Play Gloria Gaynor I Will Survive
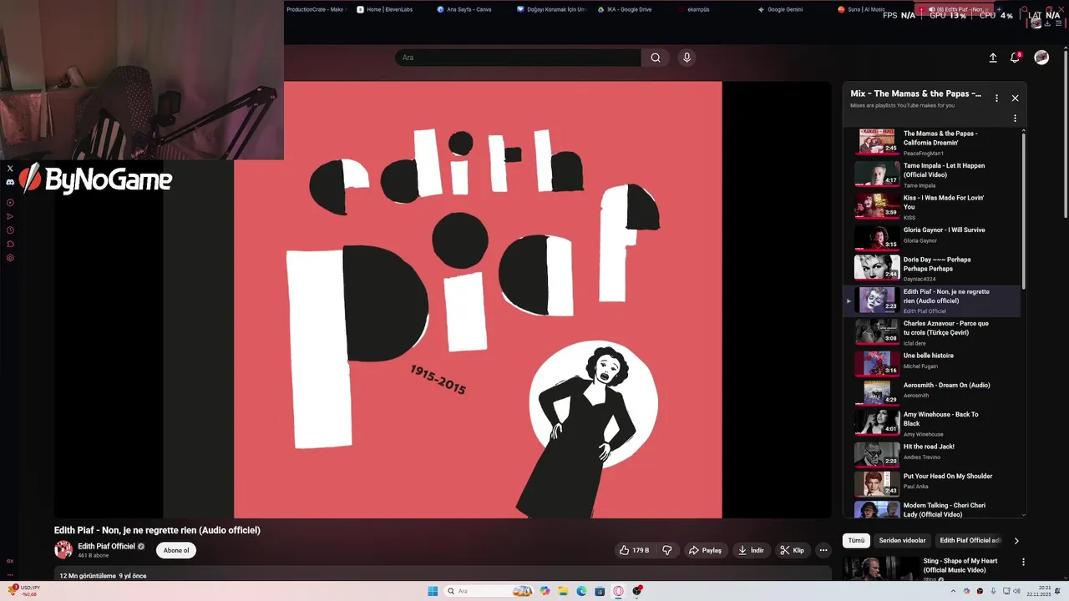The image size is (1069, 601). click(931, 238)
